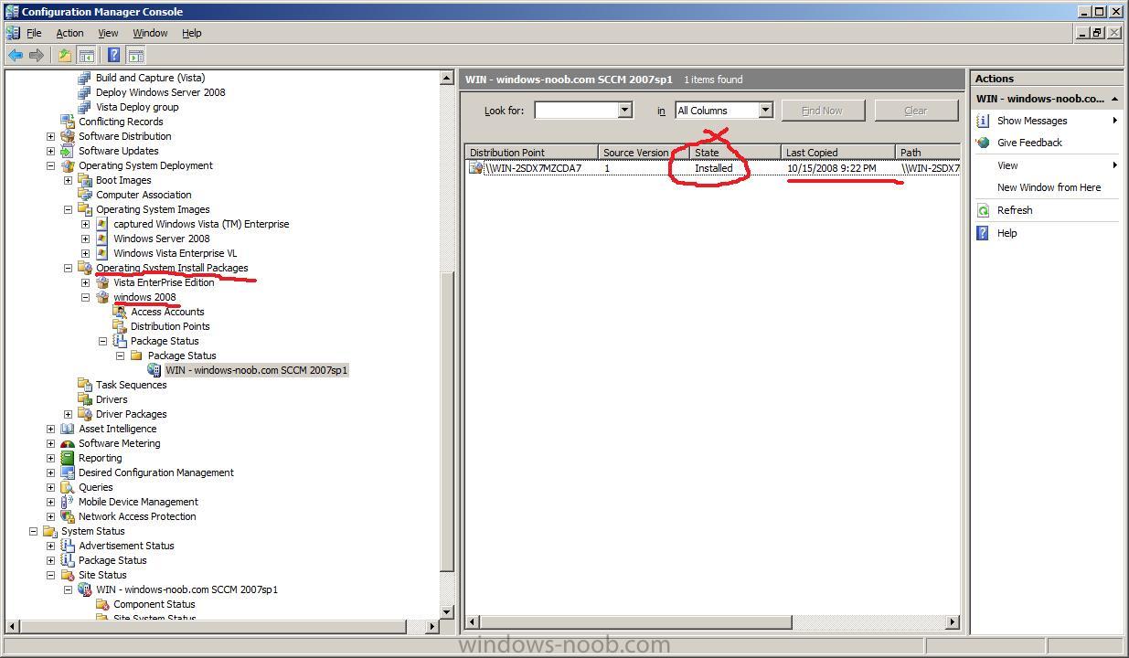Open the Action menu
The width and height of the screenshot is (1129, 658).
69,33
